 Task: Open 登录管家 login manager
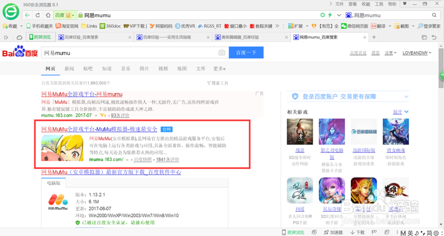point(430,26)
